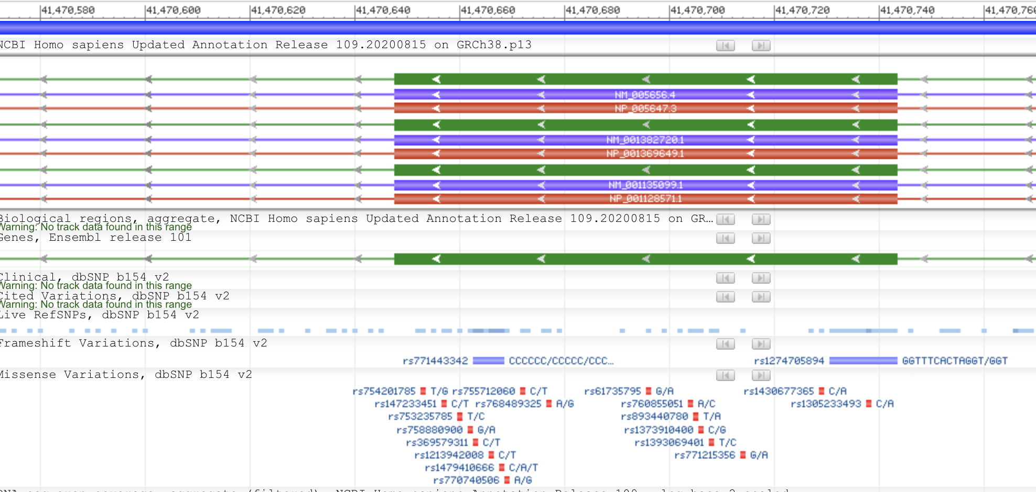The height and width of the screenshot is (492, 1036).
Task: Click the NP_001128571.1 protein feature
Action: tap(645, 199)
